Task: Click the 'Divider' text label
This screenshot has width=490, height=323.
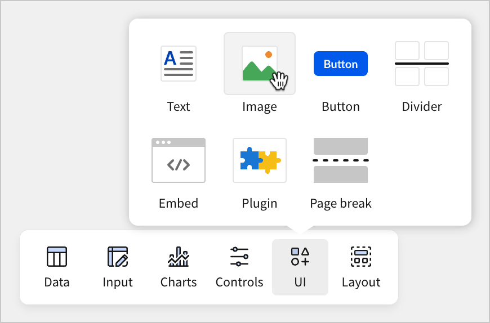Action: click(422, 106)
